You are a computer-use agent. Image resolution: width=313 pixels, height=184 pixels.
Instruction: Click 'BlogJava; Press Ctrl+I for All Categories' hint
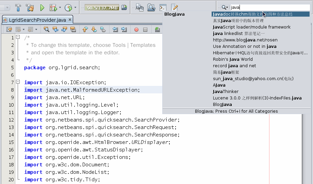pos(236,111)
